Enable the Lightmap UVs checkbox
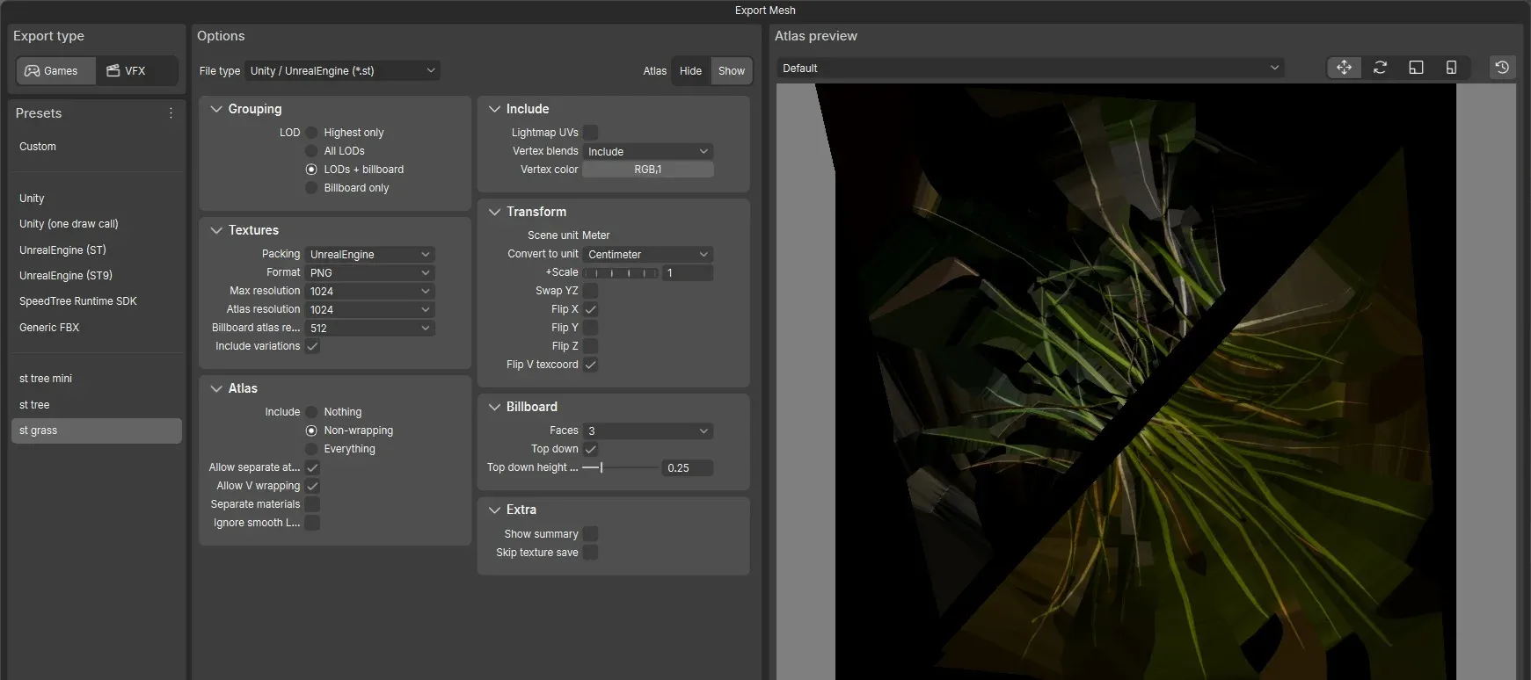The width and height of the screenshot is (1531, 680). tap(591, 133)
